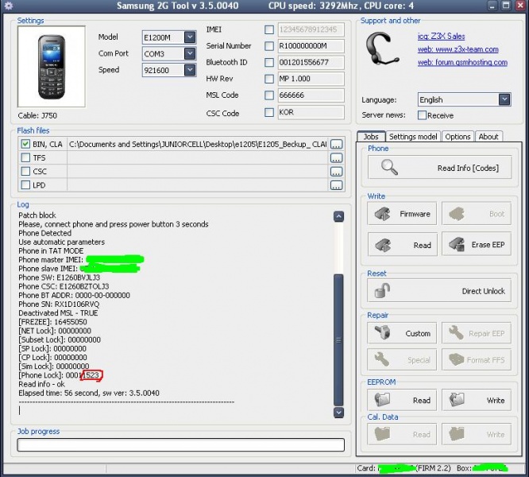This screenshot has width=529, height=477.
Task: Browse for LPD flash file
Action: pos(336,185)
